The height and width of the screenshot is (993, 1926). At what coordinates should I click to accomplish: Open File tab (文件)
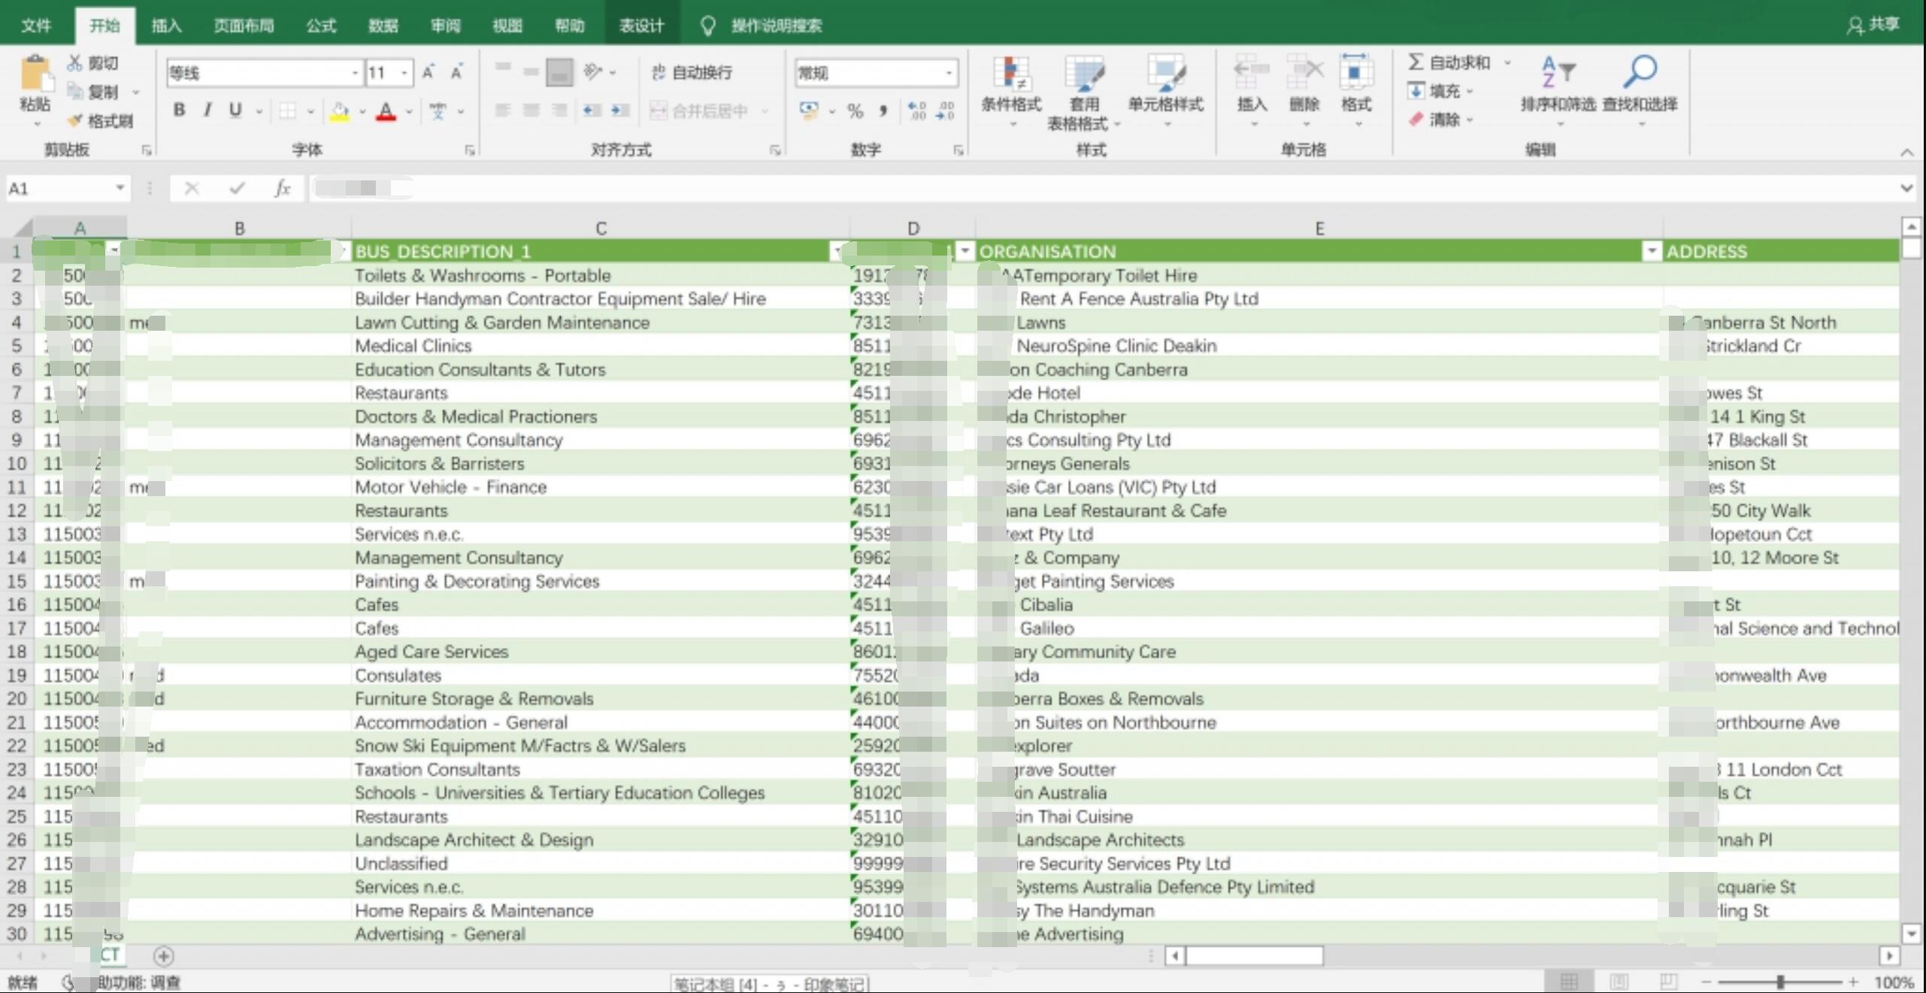(35, 26)
